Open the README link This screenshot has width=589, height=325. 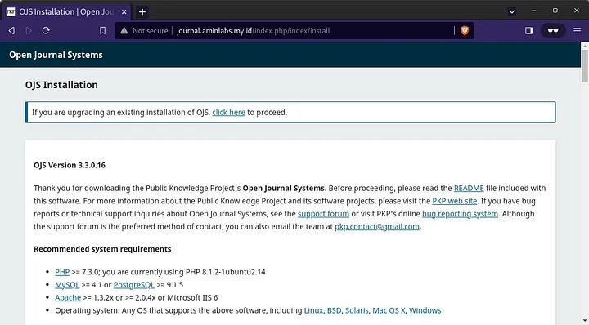pyautogui.click(x=469, y=188)
